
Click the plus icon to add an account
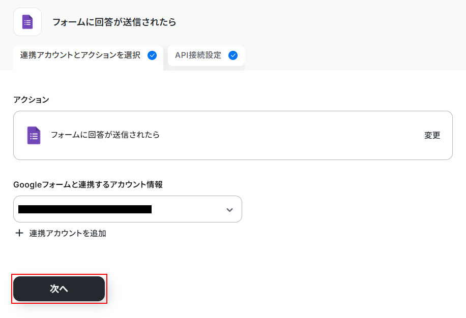pos(19,233)
